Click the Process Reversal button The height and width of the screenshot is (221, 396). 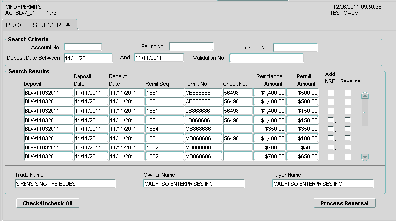point(344,203)
